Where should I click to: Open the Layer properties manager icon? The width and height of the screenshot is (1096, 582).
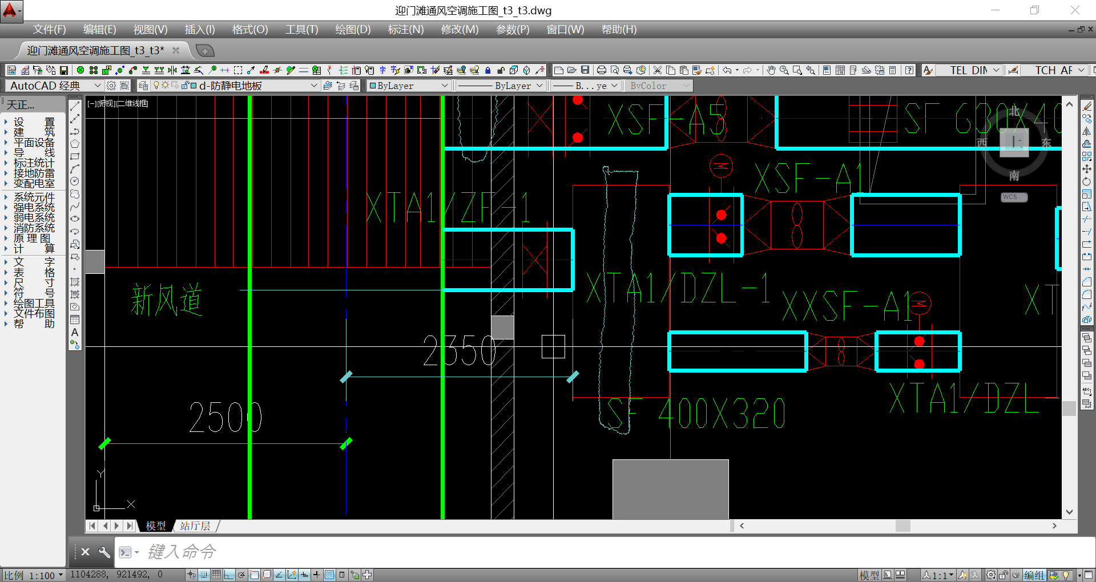click(143, 86)
